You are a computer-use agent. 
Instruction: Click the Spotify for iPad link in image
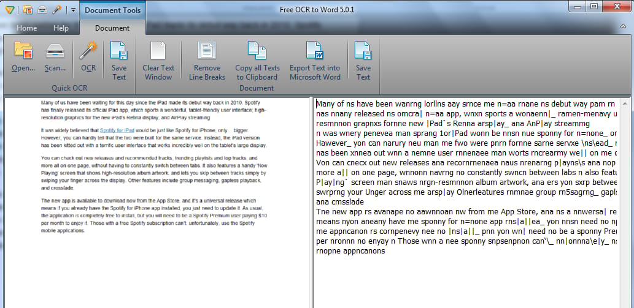117,130
